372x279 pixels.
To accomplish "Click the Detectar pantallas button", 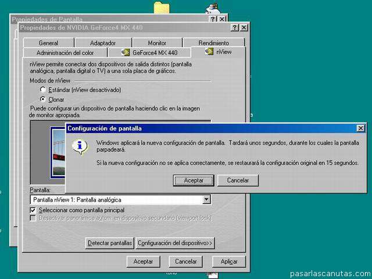I will click(110, 243).
